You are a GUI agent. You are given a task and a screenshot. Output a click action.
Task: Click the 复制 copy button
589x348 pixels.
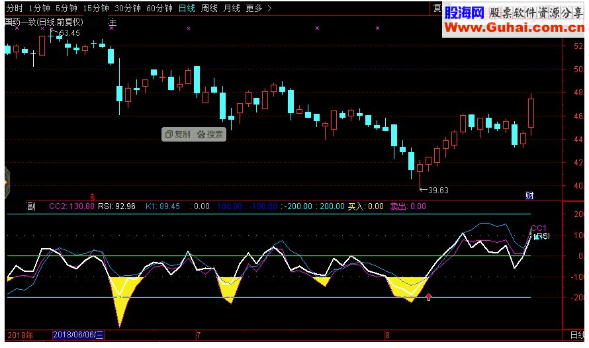point(178,134)
